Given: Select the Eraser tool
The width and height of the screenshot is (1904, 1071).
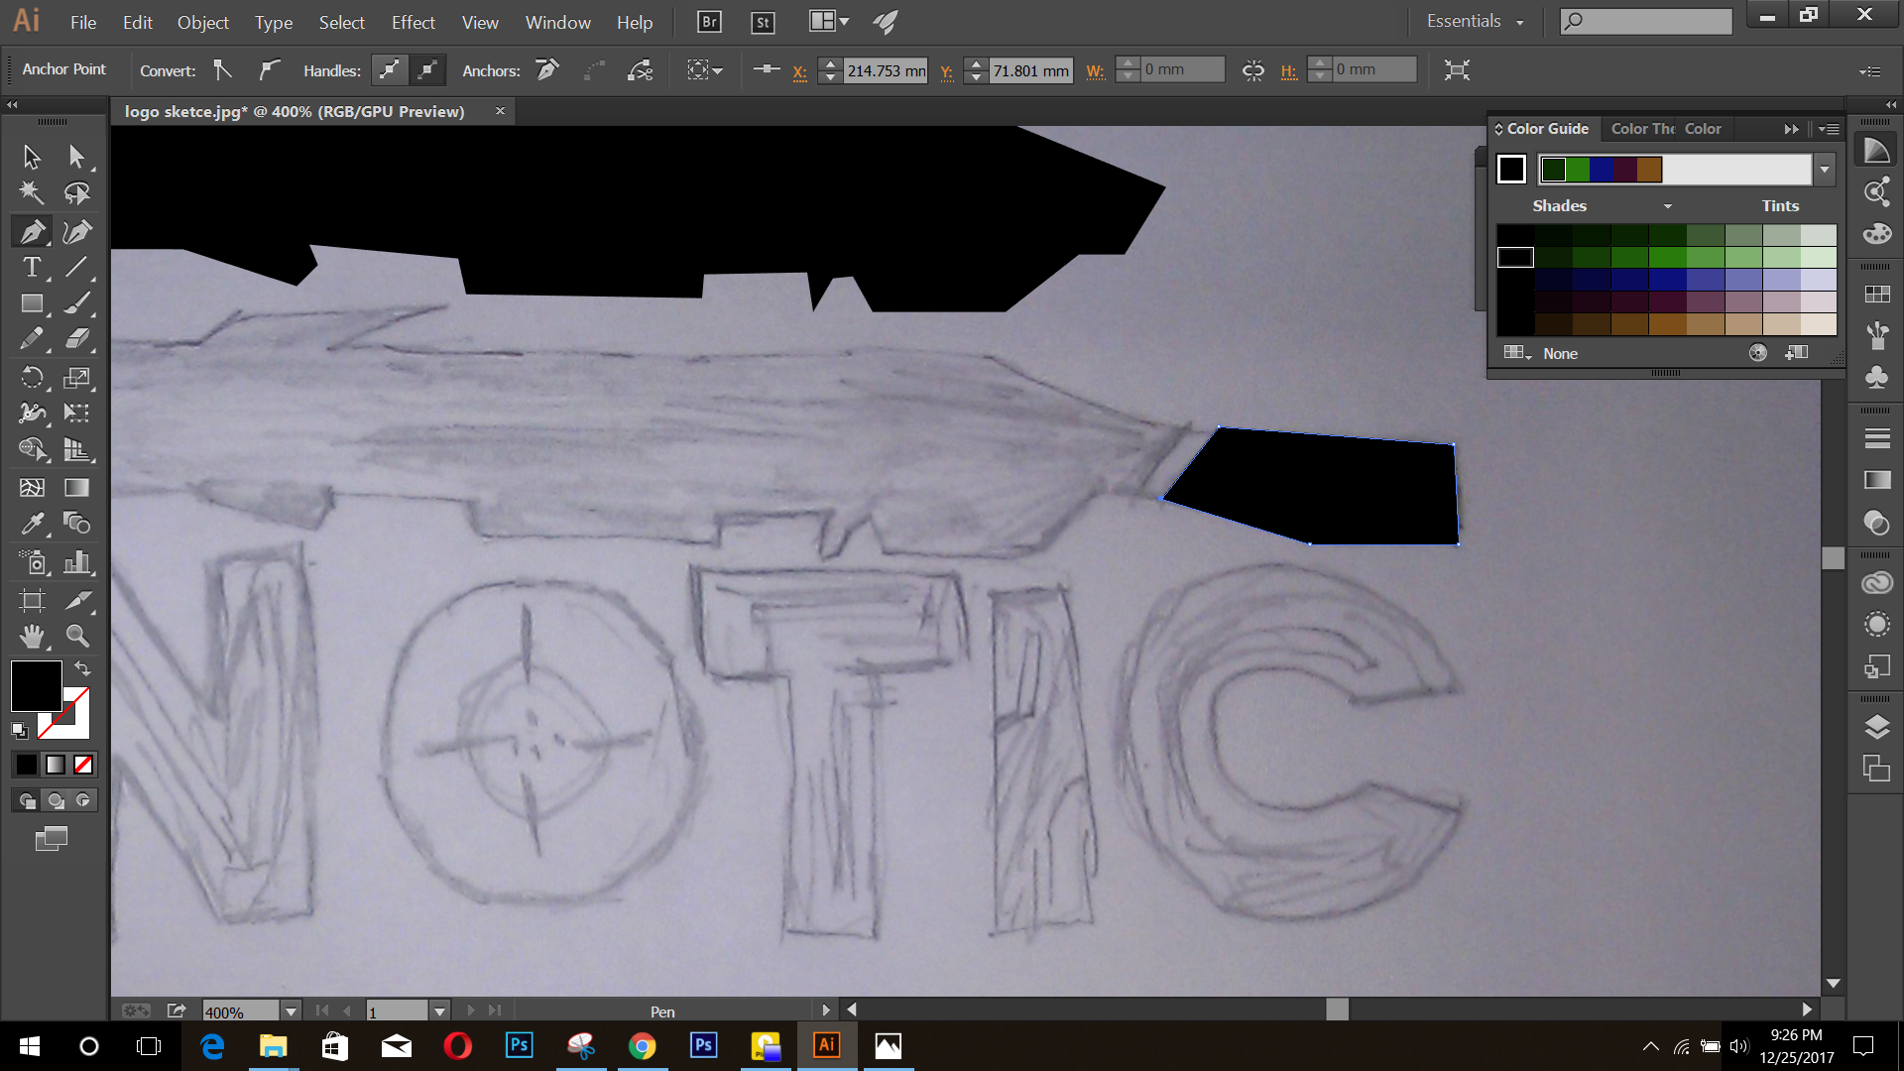Looking at the screenshot, I should [x=77, y=339].
